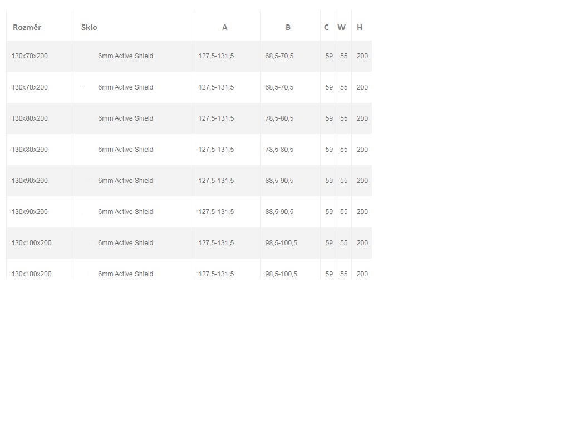Click 130x100x200 in the gray-shaded row

(31, 243)
